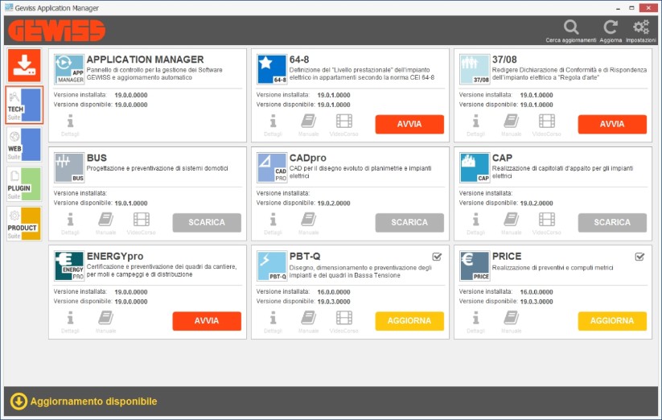This screenshot has width=662, height=420.
Task: Click the CAD PRO app thumbnail
Action: point(272,167)
